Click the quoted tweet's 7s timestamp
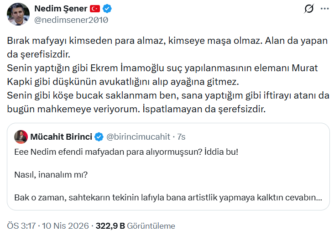The image size is (334, 236). point(181,136)
